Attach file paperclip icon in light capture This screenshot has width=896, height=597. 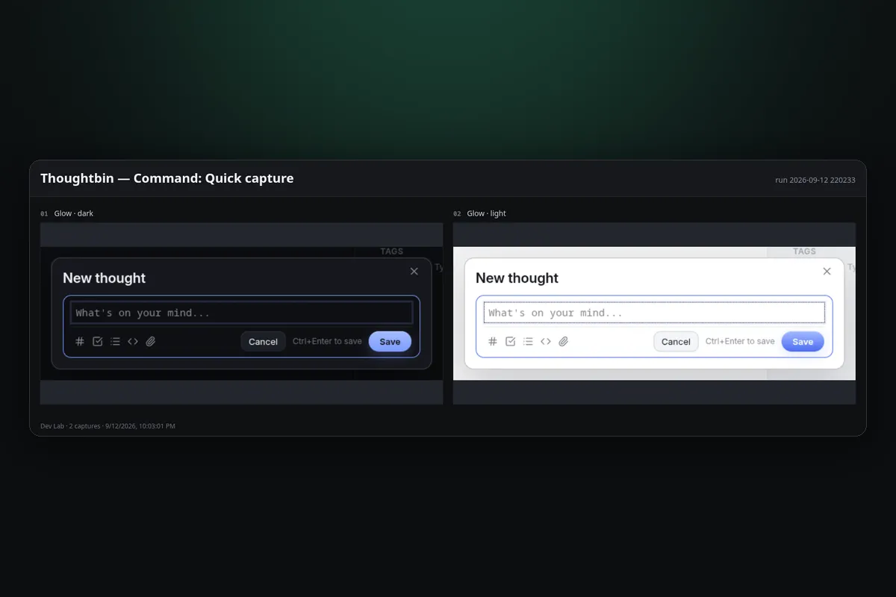click(563, 341)
